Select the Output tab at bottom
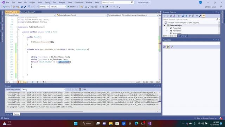 point(17,114)
